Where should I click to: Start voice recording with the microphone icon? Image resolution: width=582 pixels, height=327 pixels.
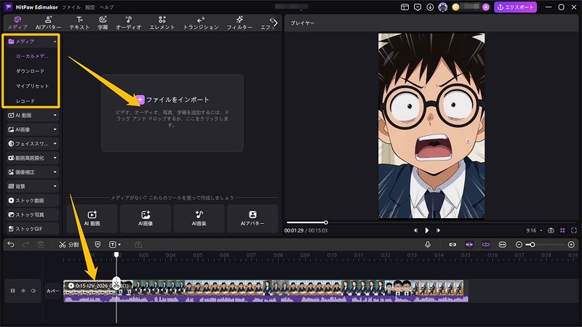(x=428, y=245)
